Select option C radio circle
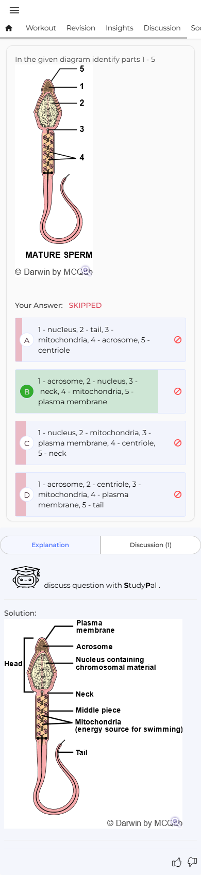The width and height of the screenshot is (201, 875). [27, 443]
